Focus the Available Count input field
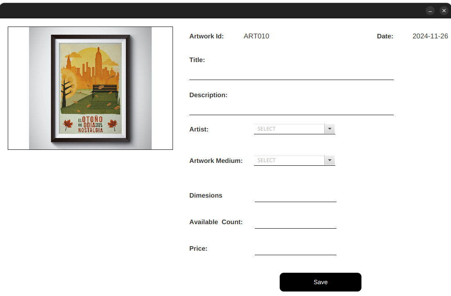 pos(295,223)
